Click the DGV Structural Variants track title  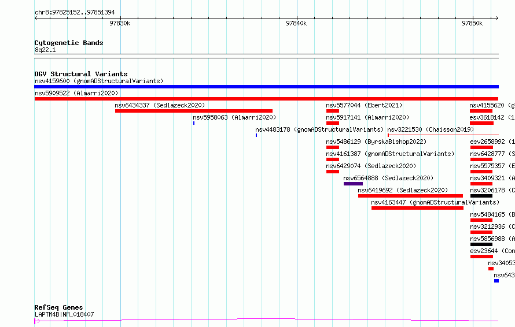[x=81, y=74]
